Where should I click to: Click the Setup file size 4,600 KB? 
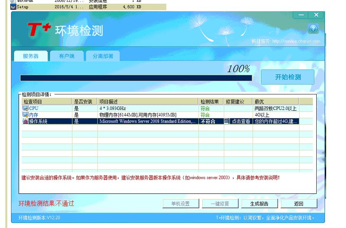132,7
